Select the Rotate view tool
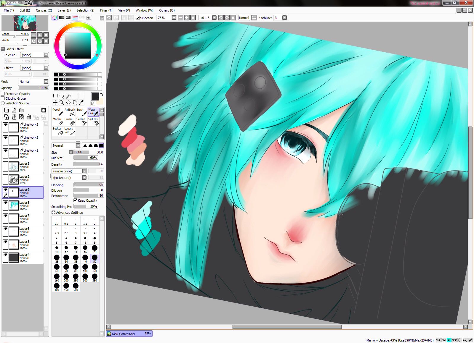Viewport: 474px width, 343px height. tap(68, 103)
